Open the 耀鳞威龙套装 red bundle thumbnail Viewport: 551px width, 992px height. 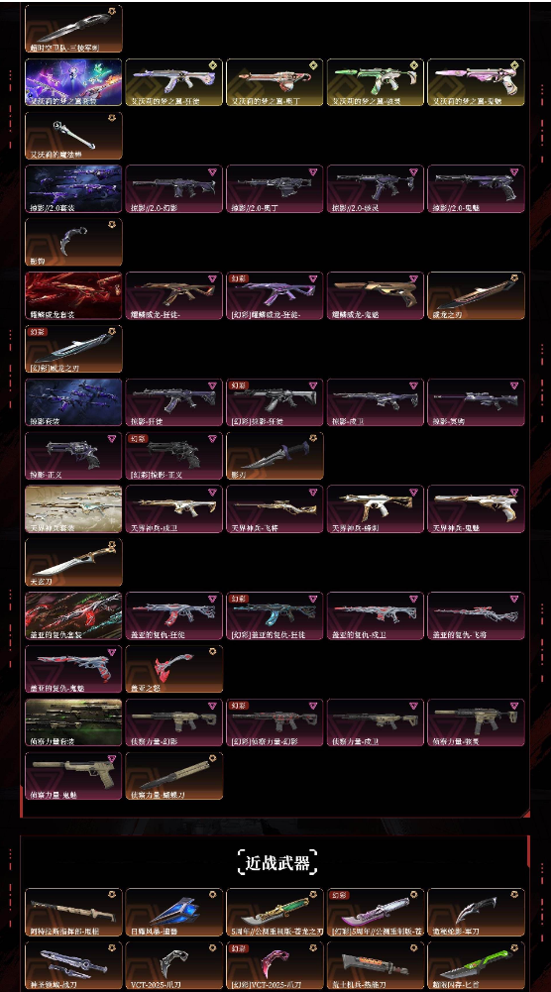(73, 295)
